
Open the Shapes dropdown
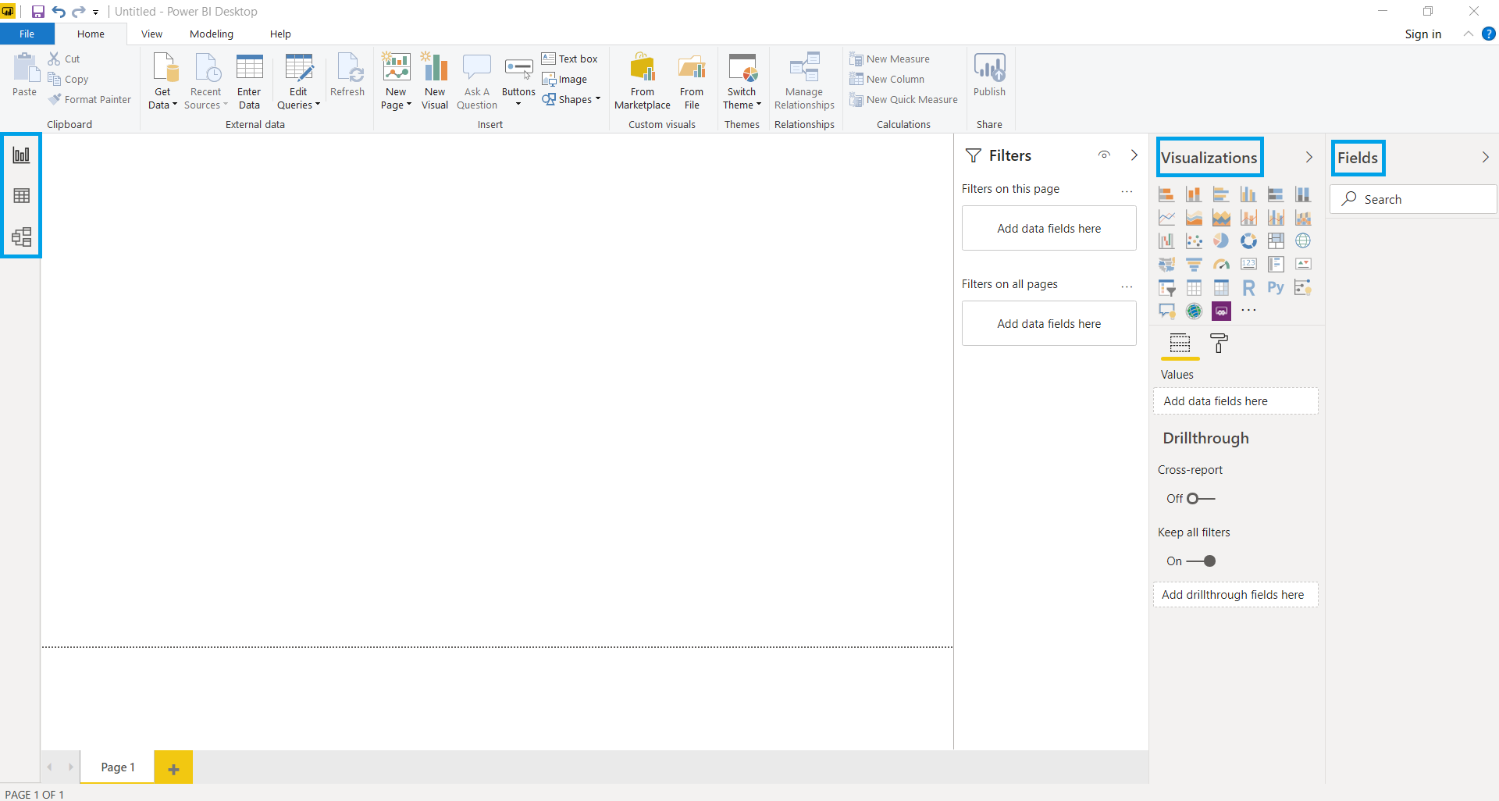[571, 100]
